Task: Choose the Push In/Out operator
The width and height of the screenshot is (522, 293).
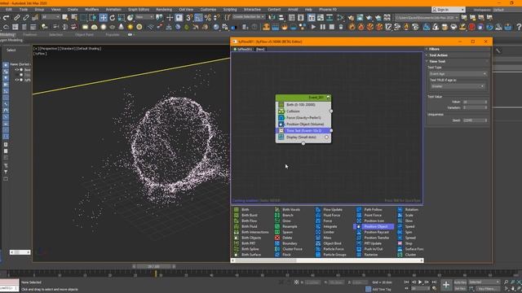Action: [374, 249]
